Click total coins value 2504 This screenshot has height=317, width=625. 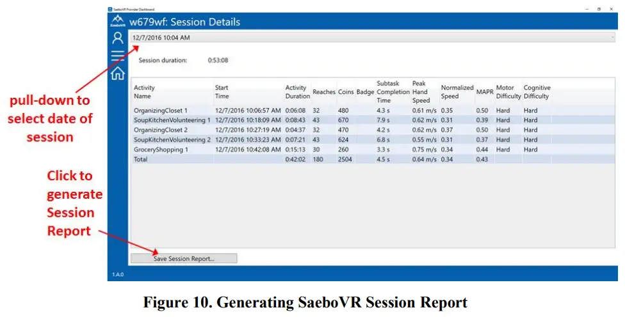[345, 159]
